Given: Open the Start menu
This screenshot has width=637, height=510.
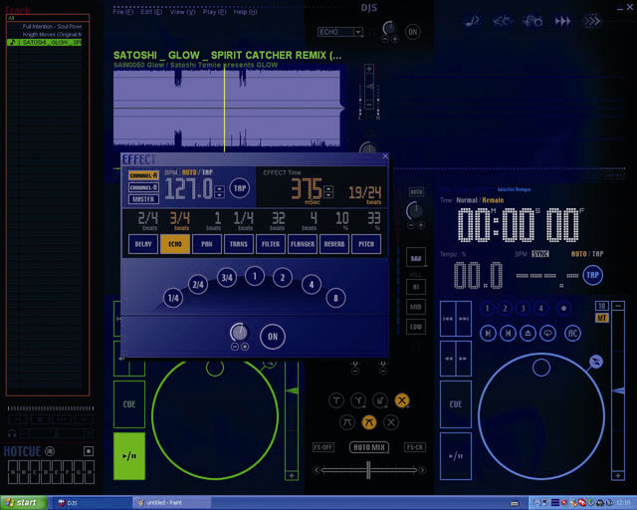Looking at the screenshot, I should coord(22,503).
